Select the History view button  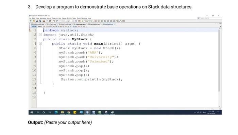(40, 26)
